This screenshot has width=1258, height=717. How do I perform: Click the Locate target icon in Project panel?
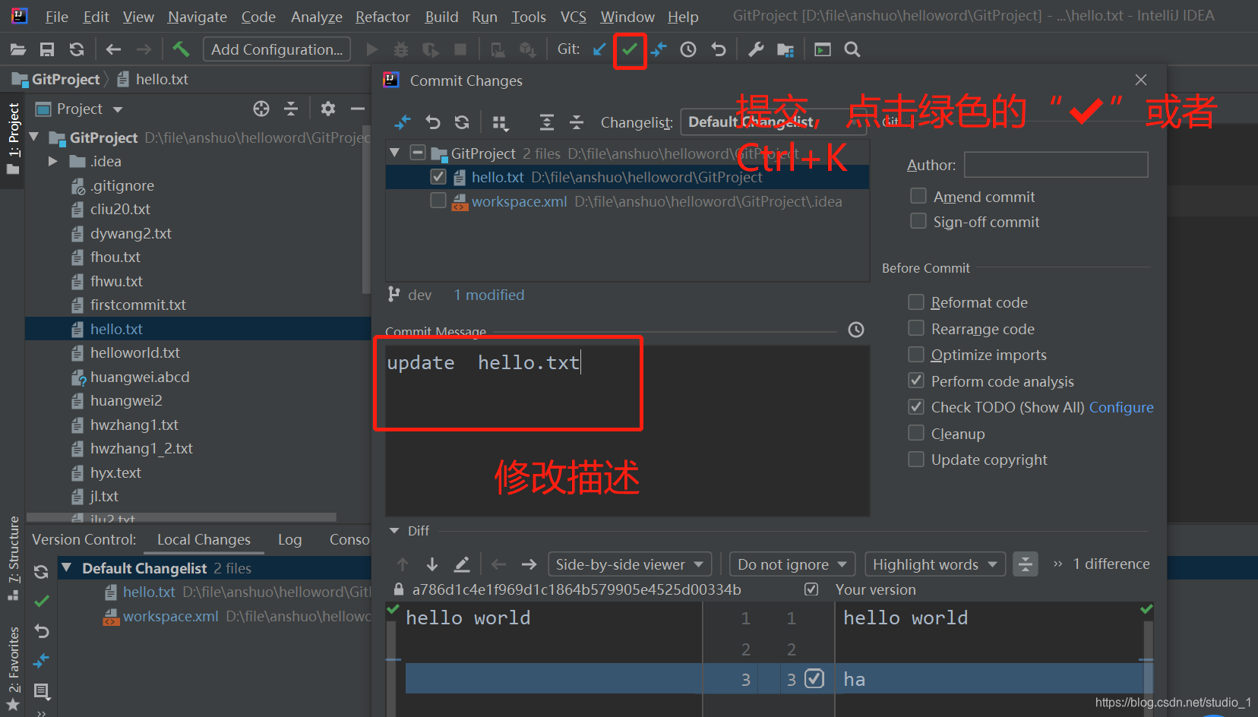tap(261, 109)
